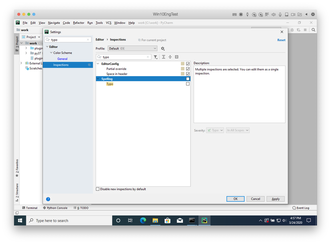The width and height of the screenshot is (331, 244).
Task: Select the General color scheme item
Action: point(62,59)
